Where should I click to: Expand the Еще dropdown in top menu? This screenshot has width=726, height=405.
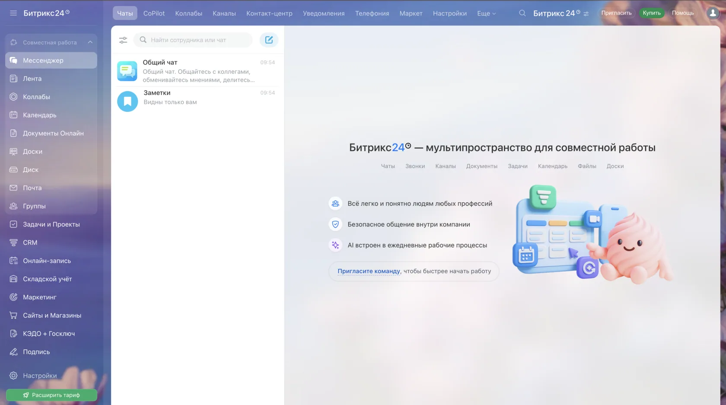pos(486,13)
